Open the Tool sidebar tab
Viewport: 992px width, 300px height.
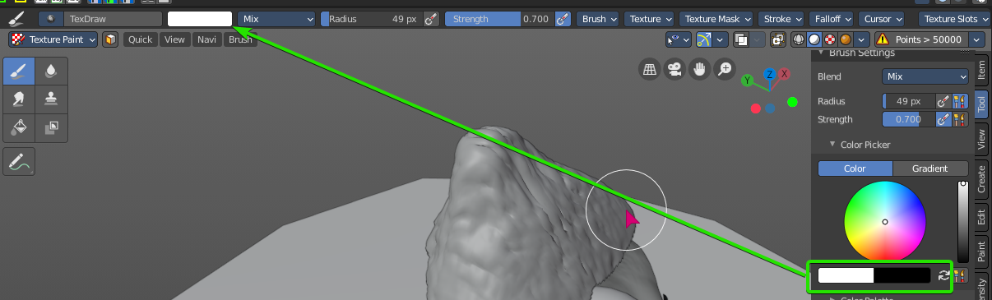pyautogui.click(x=981, y=104)
